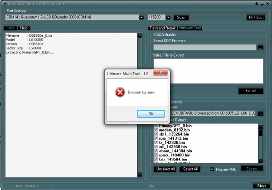Click the Model LG-D385 log line
Viewport: 272px width, 190px height.
(24, 40)
